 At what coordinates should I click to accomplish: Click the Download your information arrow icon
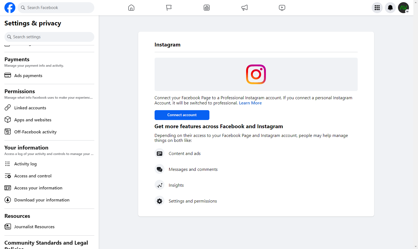(x=8, y=200)
